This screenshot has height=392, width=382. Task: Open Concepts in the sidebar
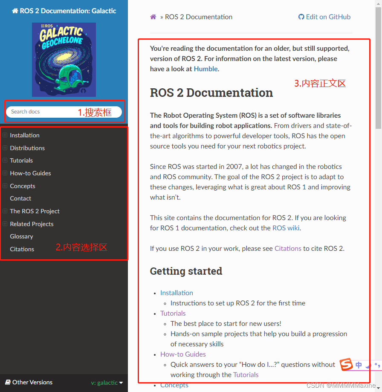coord(23,186)
